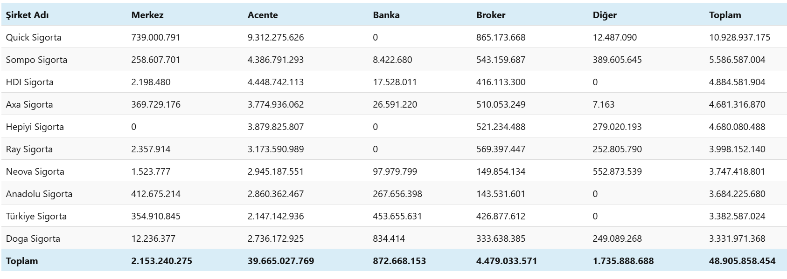
Task: Click the Şirket Adı column header
Action: [x=27, y=15]
